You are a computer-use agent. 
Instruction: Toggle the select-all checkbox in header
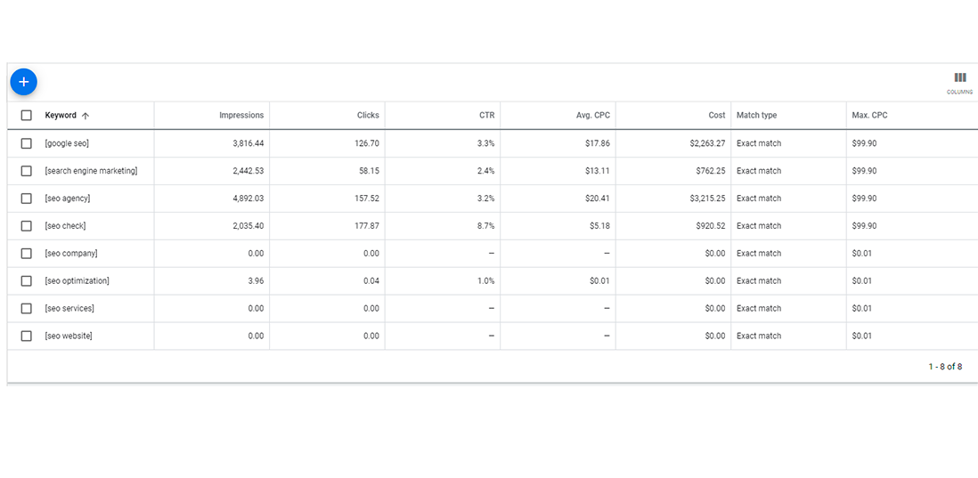26,116
